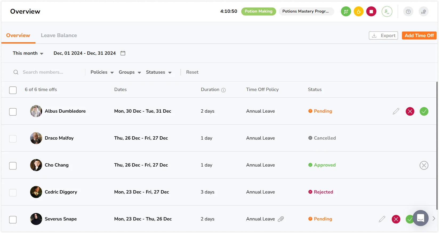Open the user profile icon in header
The image size is (439, 233).
coord(387,11)
